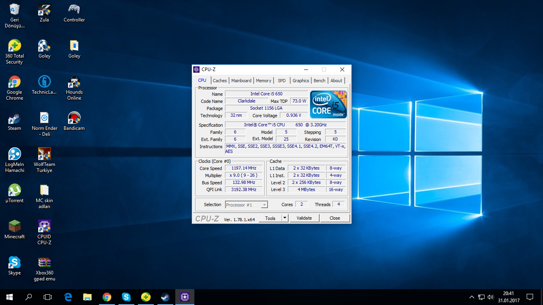
Task: Click the Chrome icon on the taskbar
Action: click(x=107, y=297)
